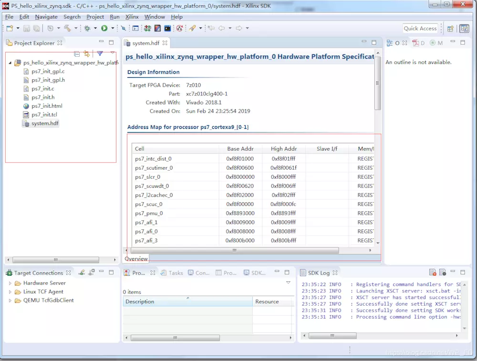
Task: Click the green Run button icon
Action: click(x=104, y=29)
